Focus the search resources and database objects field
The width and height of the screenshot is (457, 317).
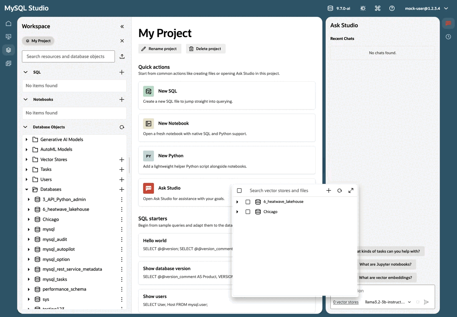pyautogui.click(x=69, y=56)
